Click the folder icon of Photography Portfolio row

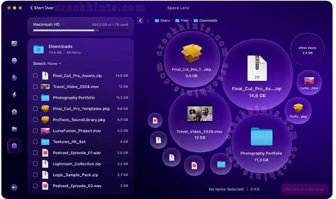point(45,98)
